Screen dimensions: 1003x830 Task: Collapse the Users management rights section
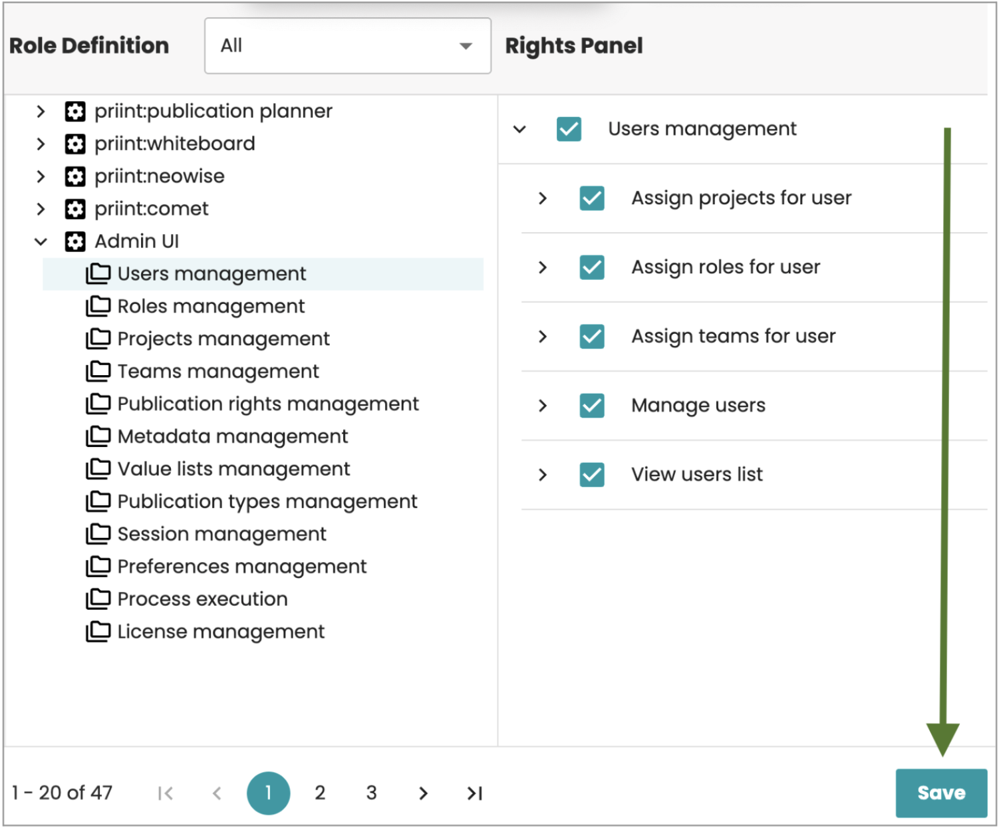click(520, 130)
